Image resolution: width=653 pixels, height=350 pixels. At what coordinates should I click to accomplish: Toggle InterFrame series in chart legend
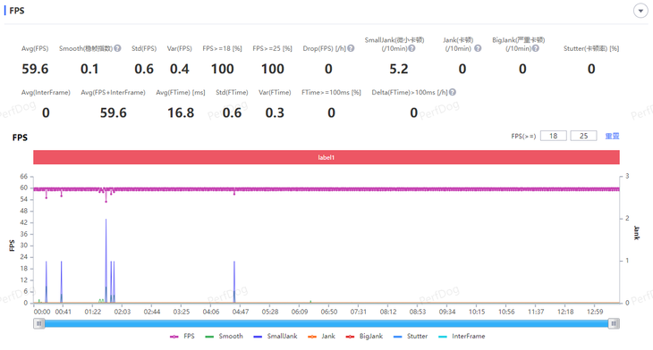(462, 336)
